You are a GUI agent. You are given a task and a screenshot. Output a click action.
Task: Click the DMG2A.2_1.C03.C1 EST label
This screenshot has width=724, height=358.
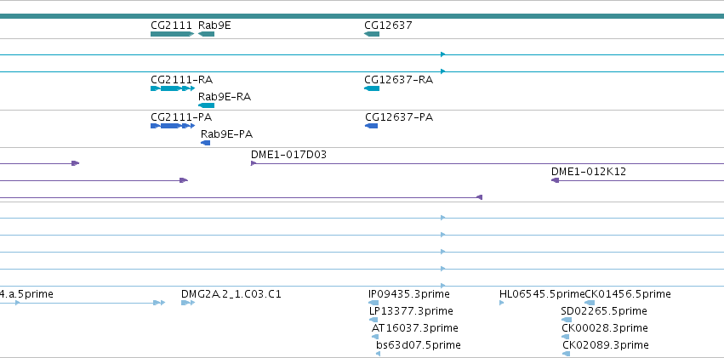(231, 294)
